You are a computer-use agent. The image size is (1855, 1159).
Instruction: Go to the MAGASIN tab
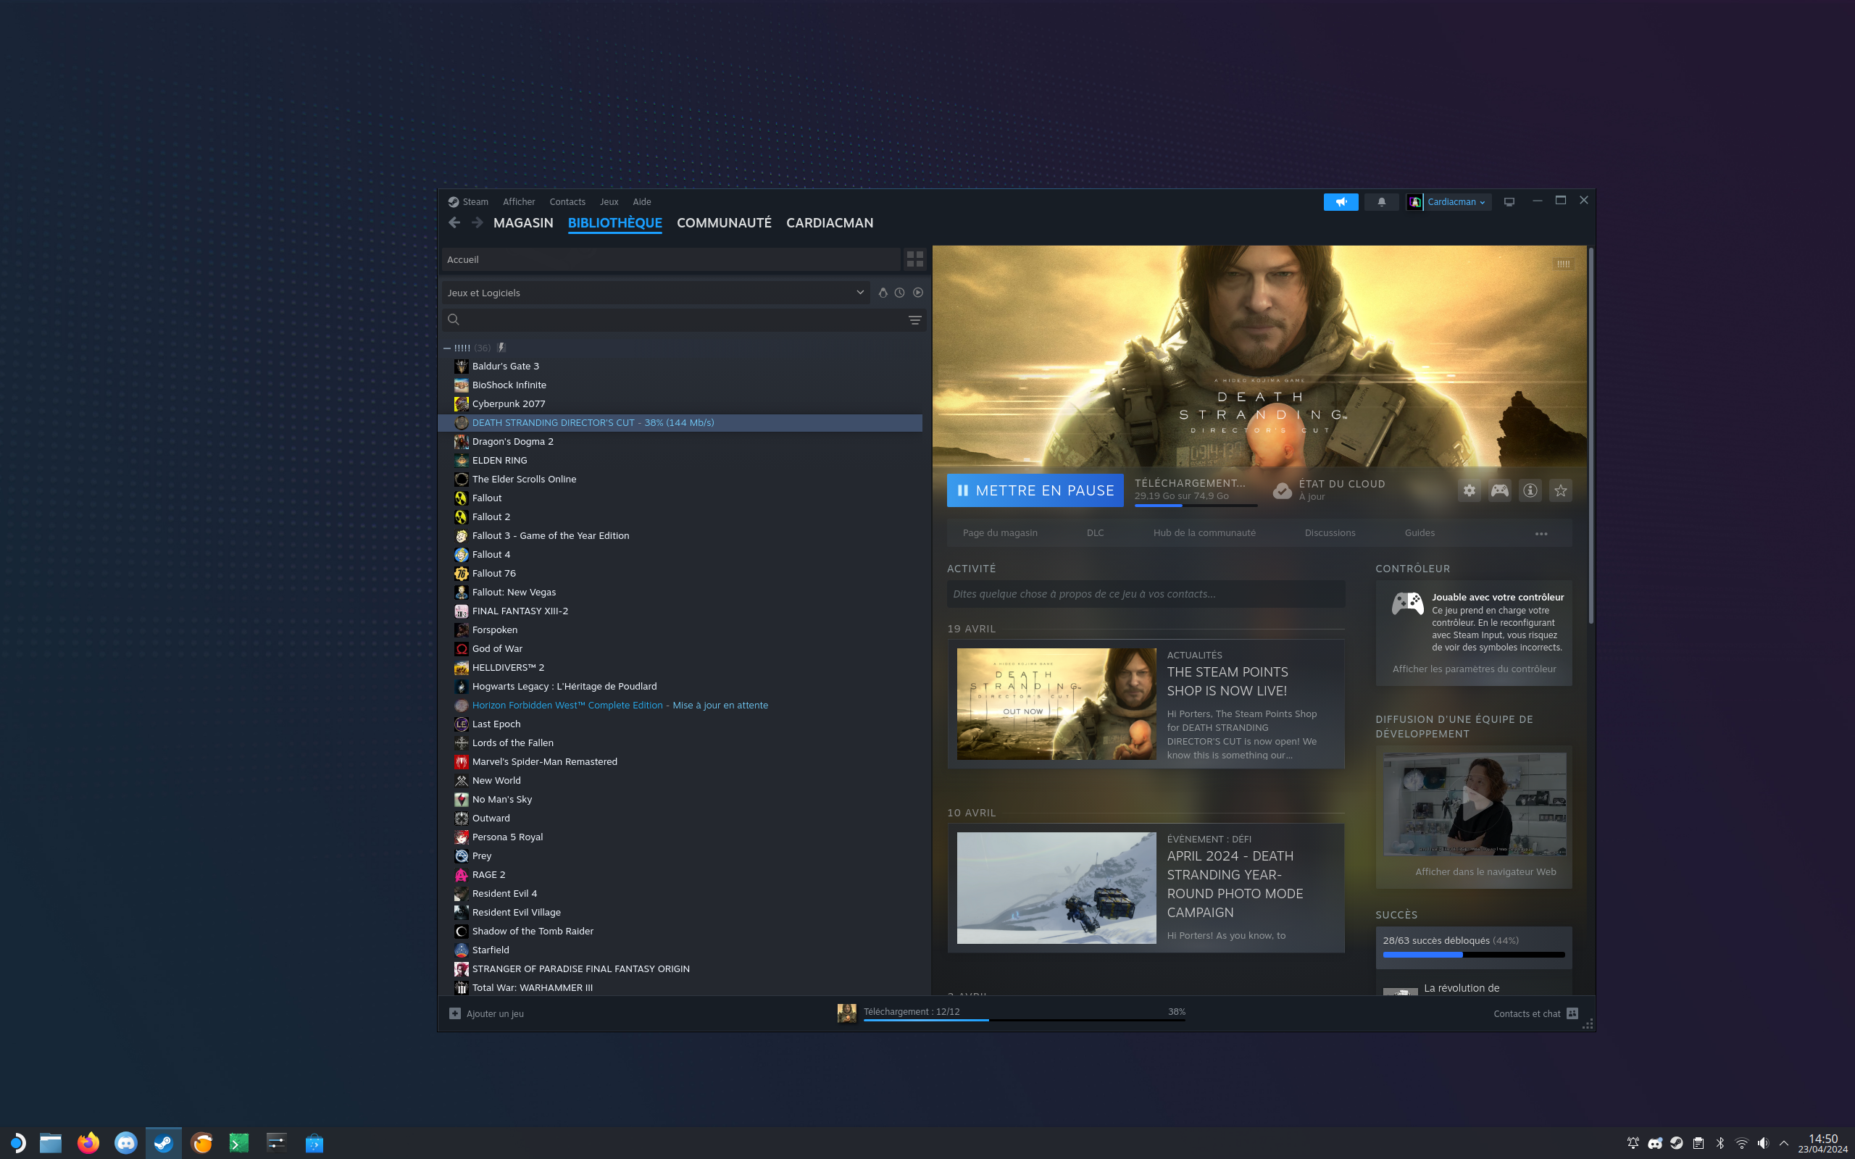point(522,223)
